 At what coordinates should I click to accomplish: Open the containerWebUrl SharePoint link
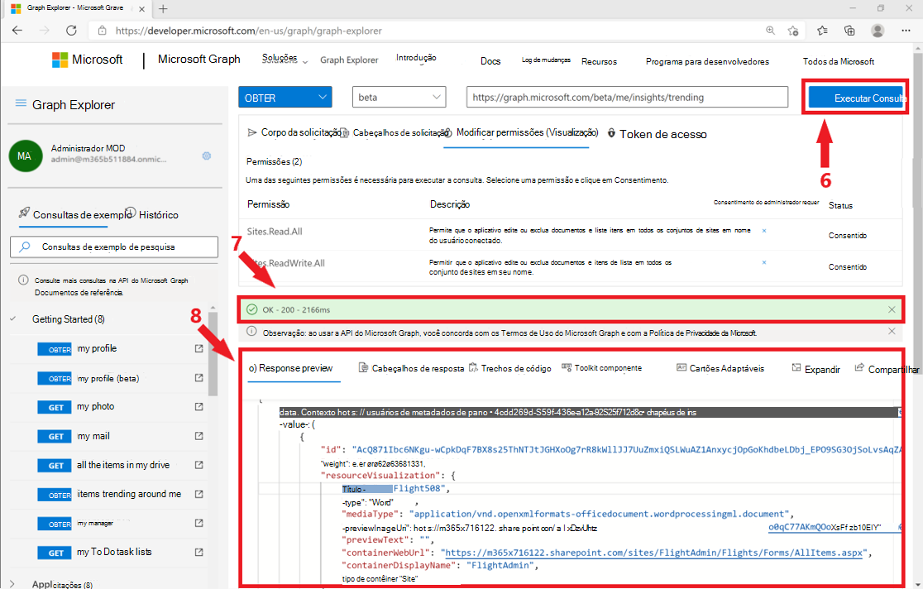point(654,553)
